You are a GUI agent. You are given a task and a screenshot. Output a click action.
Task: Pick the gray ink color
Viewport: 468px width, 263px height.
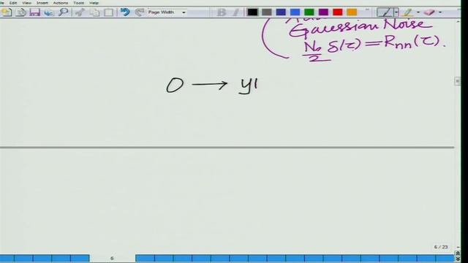click(x=266, y=12)
